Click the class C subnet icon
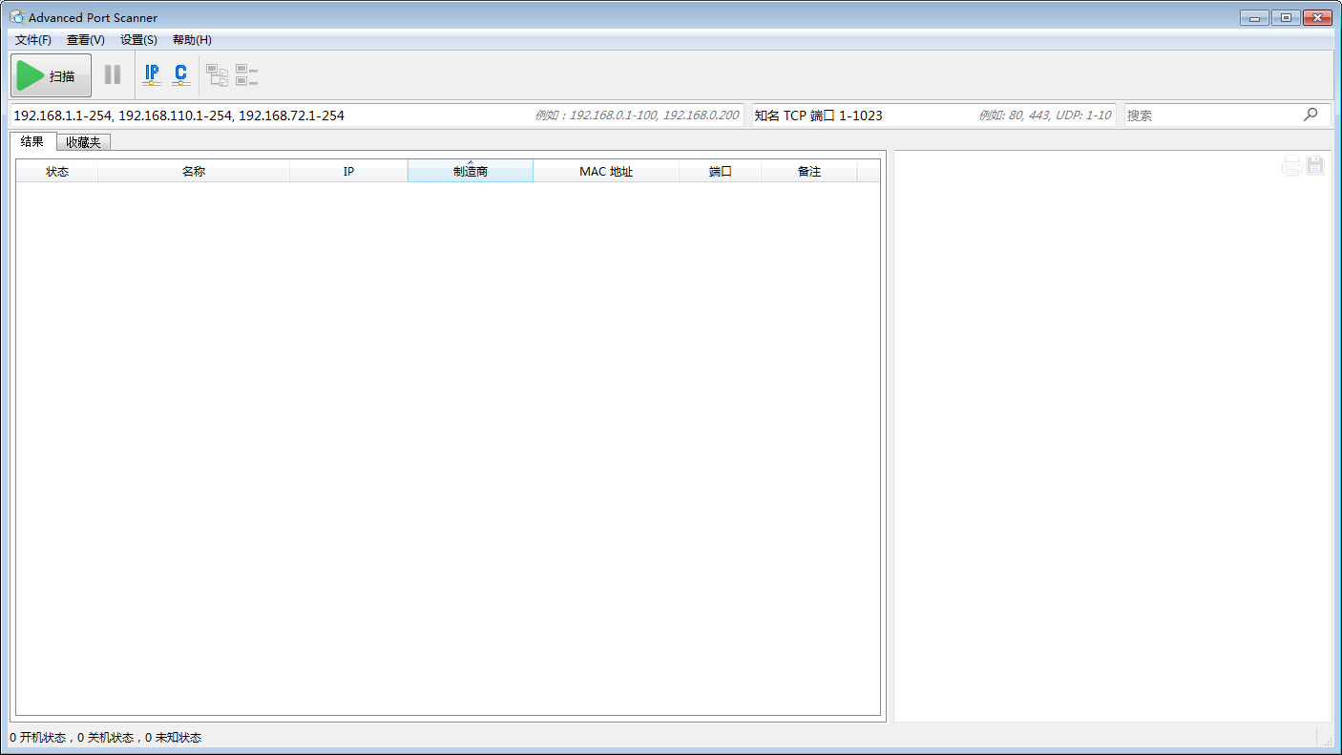 tap(180, 74)
